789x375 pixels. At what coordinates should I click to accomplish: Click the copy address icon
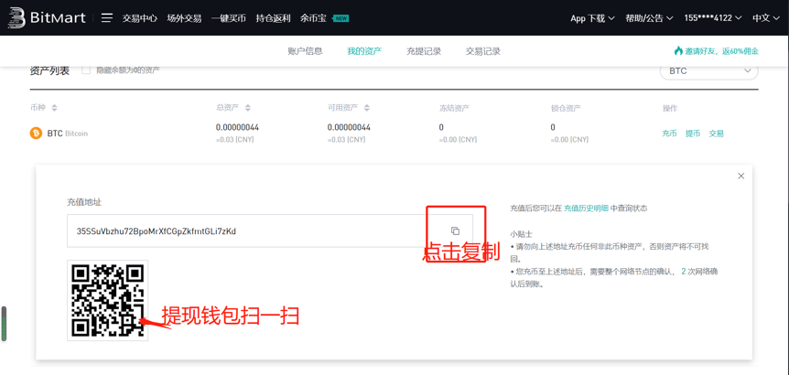point(455,231)
